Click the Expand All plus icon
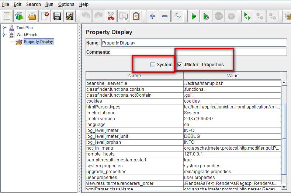This screenshot has height=193, width=291. tap(152, 16)
